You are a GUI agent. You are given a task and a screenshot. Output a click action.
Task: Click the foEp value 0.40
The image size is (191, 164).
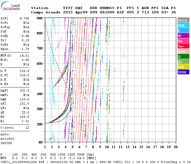pyautogui.click(x=25, y=36)
